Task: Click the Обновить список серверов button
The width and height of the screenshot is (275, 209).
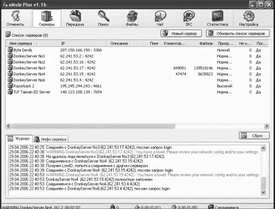Action: (x=237, y=34)
